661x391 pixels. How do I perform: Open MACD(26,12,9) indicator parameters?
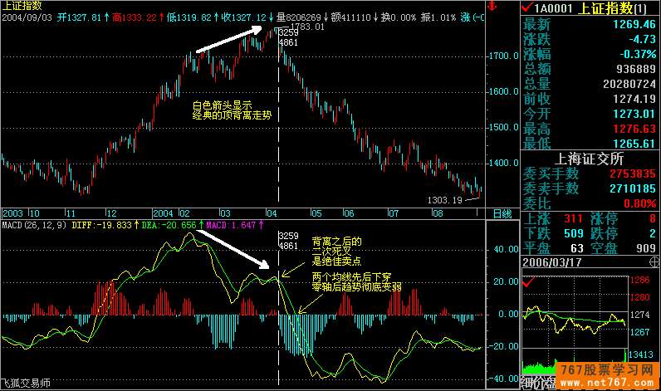click(32, 224)
